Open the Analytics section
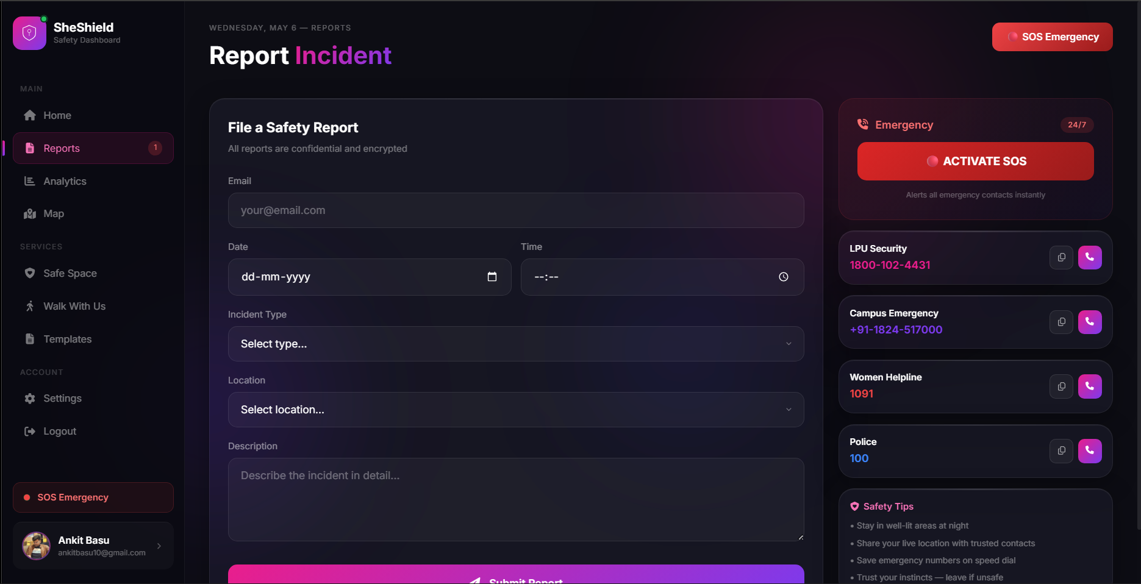 pos(93,181)
